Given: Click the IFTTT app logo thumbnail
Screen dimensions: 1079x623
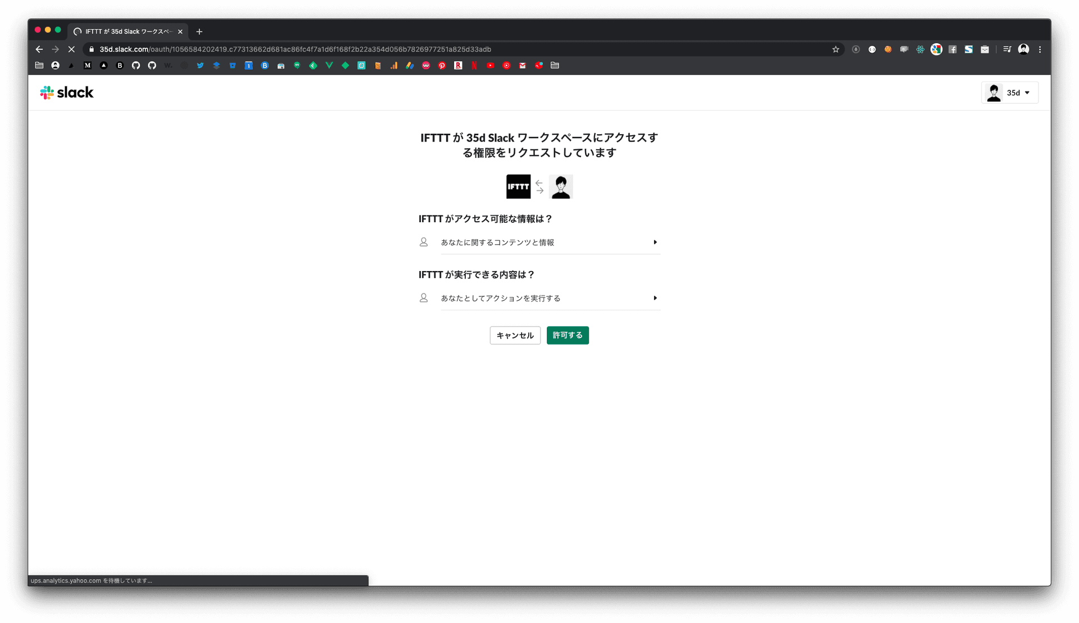Looking at the screenshot, I should (518, 187).
